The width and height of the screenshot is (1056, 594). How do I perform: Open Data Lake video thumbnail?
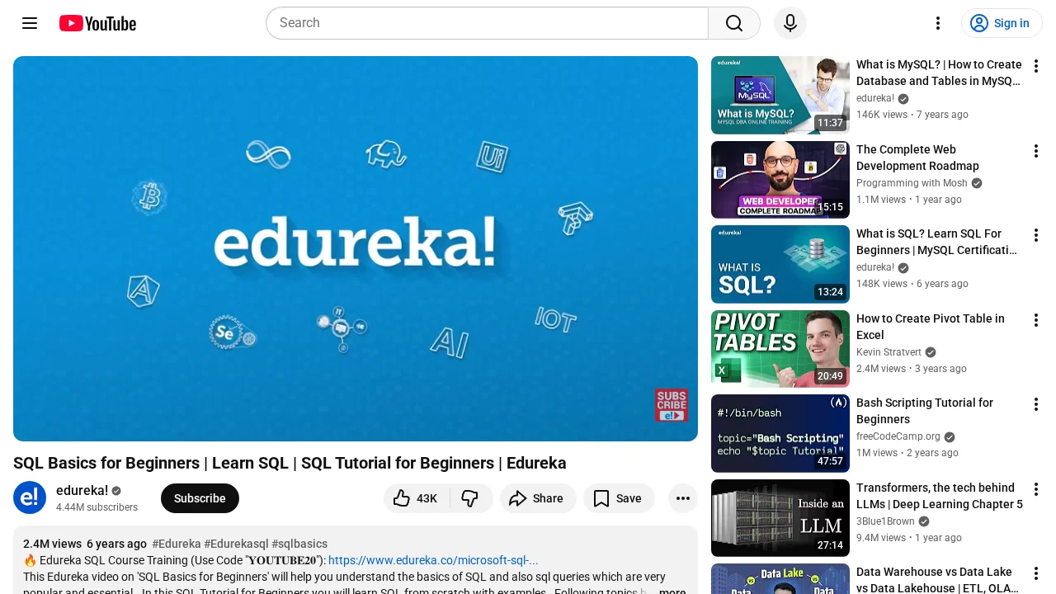[x=780, y=579]
